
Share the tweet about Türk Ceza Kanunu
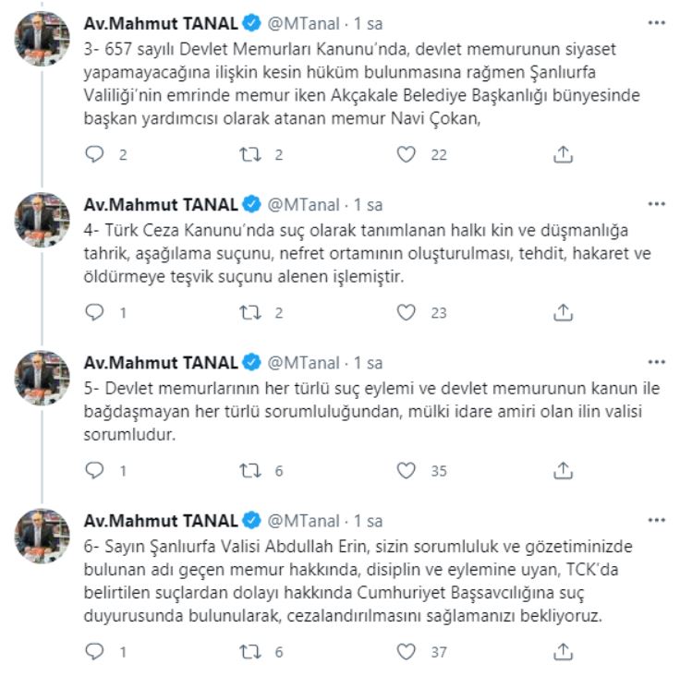click(563, 313)
